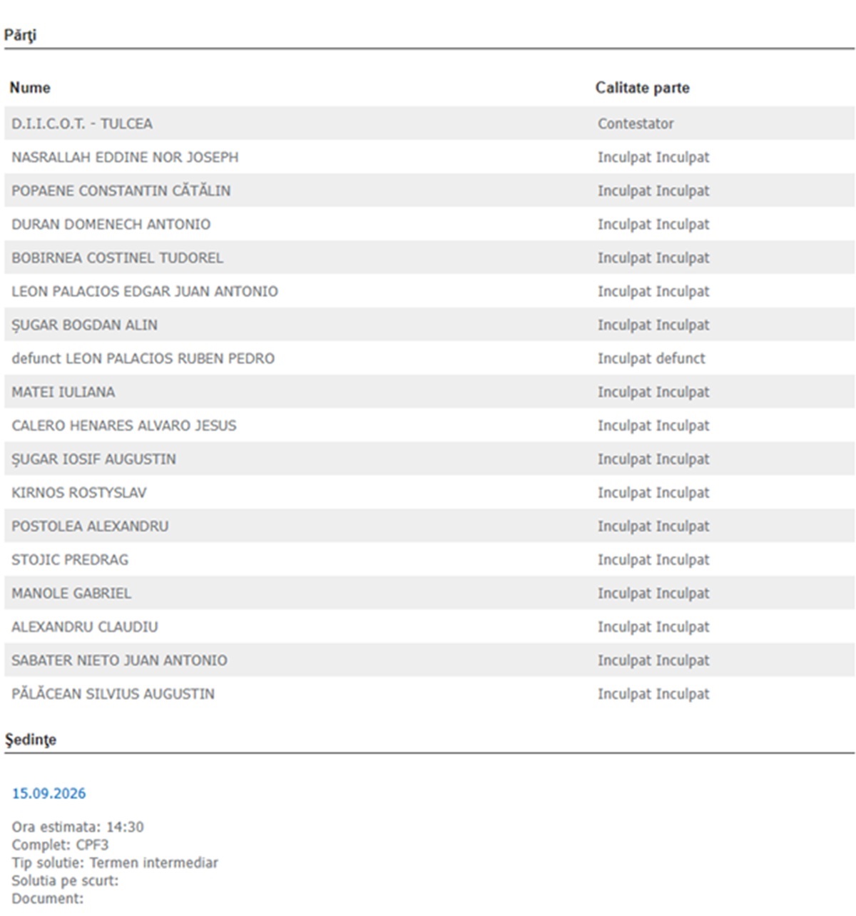This screenshot has height=916, width=856.
Task: Select the ŞUGAR BOGDAN ALIN row
Action: coord(429,325)
